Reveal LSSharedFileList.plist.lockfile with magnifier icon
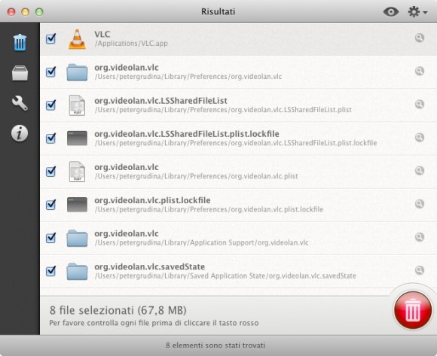The width and height of the screenshot is (437, 356). click(420, 137)
